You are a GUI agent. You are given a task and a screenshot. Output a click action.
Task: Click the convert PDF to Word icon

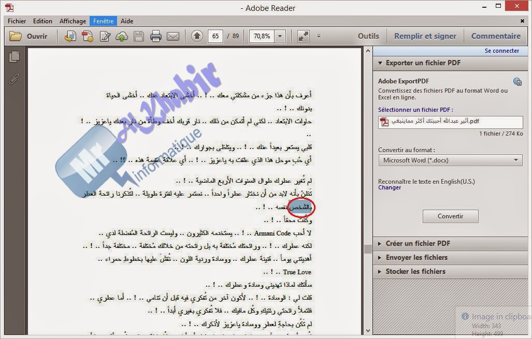(x=70, y=36)
